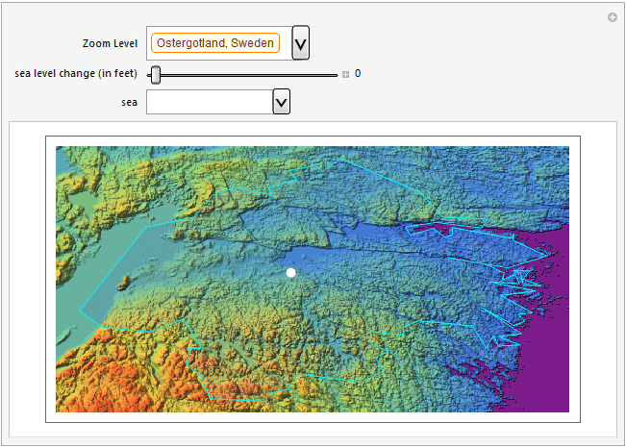
Task: Click the empty sea selection field
Action: [209, 102]
